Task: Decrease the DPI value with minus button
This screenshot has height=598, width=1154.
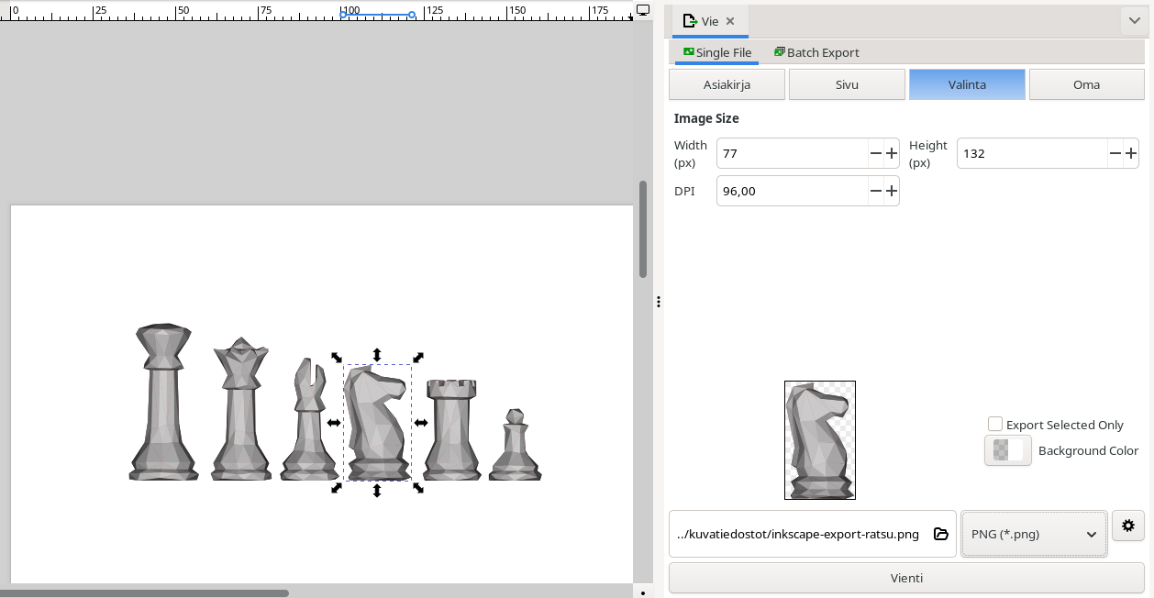Action: 875,191
